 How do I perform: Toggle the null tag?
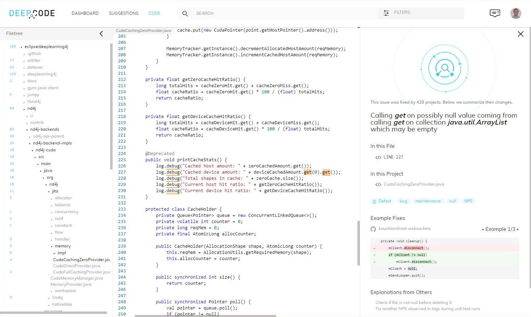click(452, 201)
